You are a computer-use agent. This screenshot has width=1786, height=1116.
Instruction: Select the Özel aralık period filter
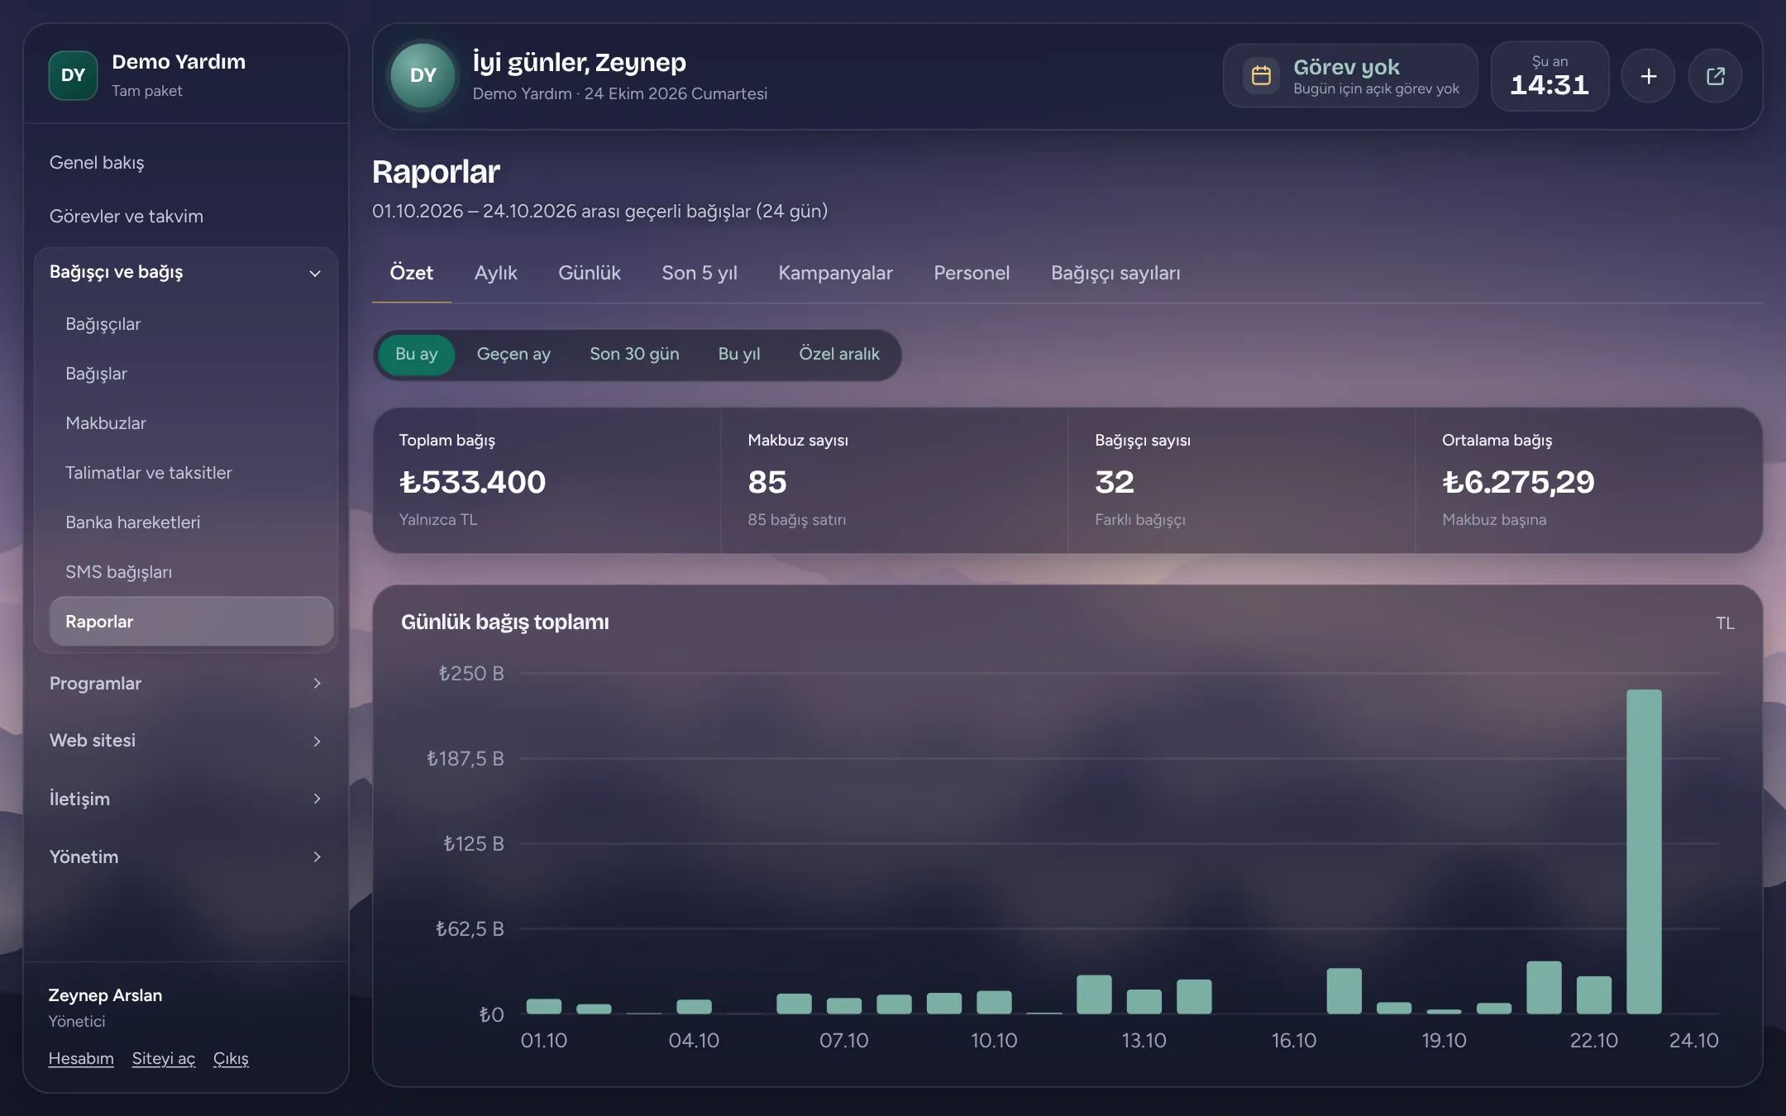point(839,355)
